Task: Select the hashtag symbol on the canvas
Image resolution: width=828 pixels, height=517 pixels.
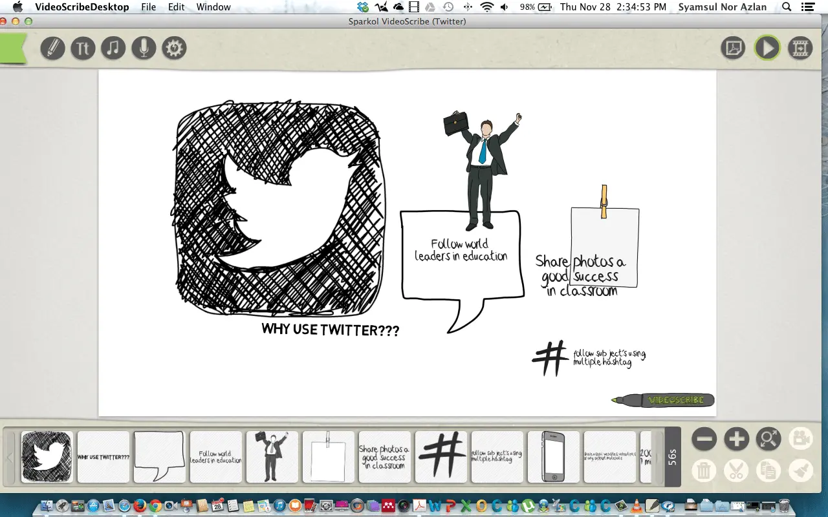Action: point(550,358)
